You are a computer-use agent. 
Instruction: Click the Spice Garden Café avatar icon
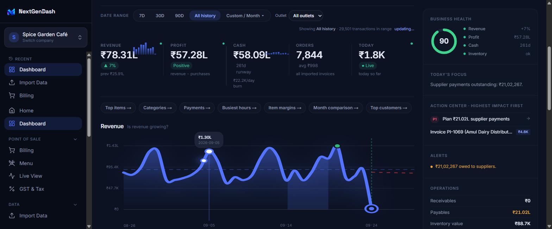pyautogui.click(x=14, y=37)
